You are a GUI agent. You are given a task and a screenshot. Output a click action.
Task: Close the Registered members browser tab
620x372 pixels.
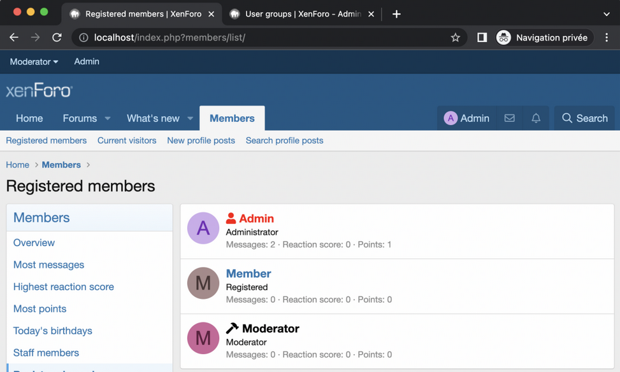(x=211, y=14)
